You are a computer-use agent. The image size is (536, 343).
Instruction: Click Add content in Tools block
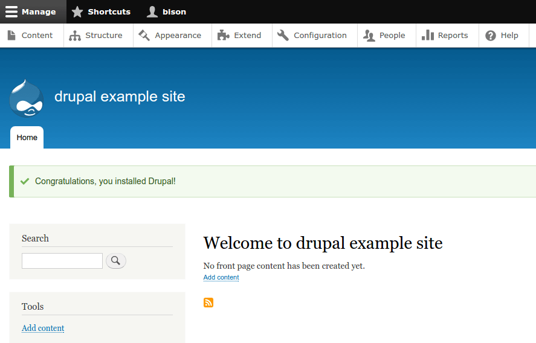[43, 329]
